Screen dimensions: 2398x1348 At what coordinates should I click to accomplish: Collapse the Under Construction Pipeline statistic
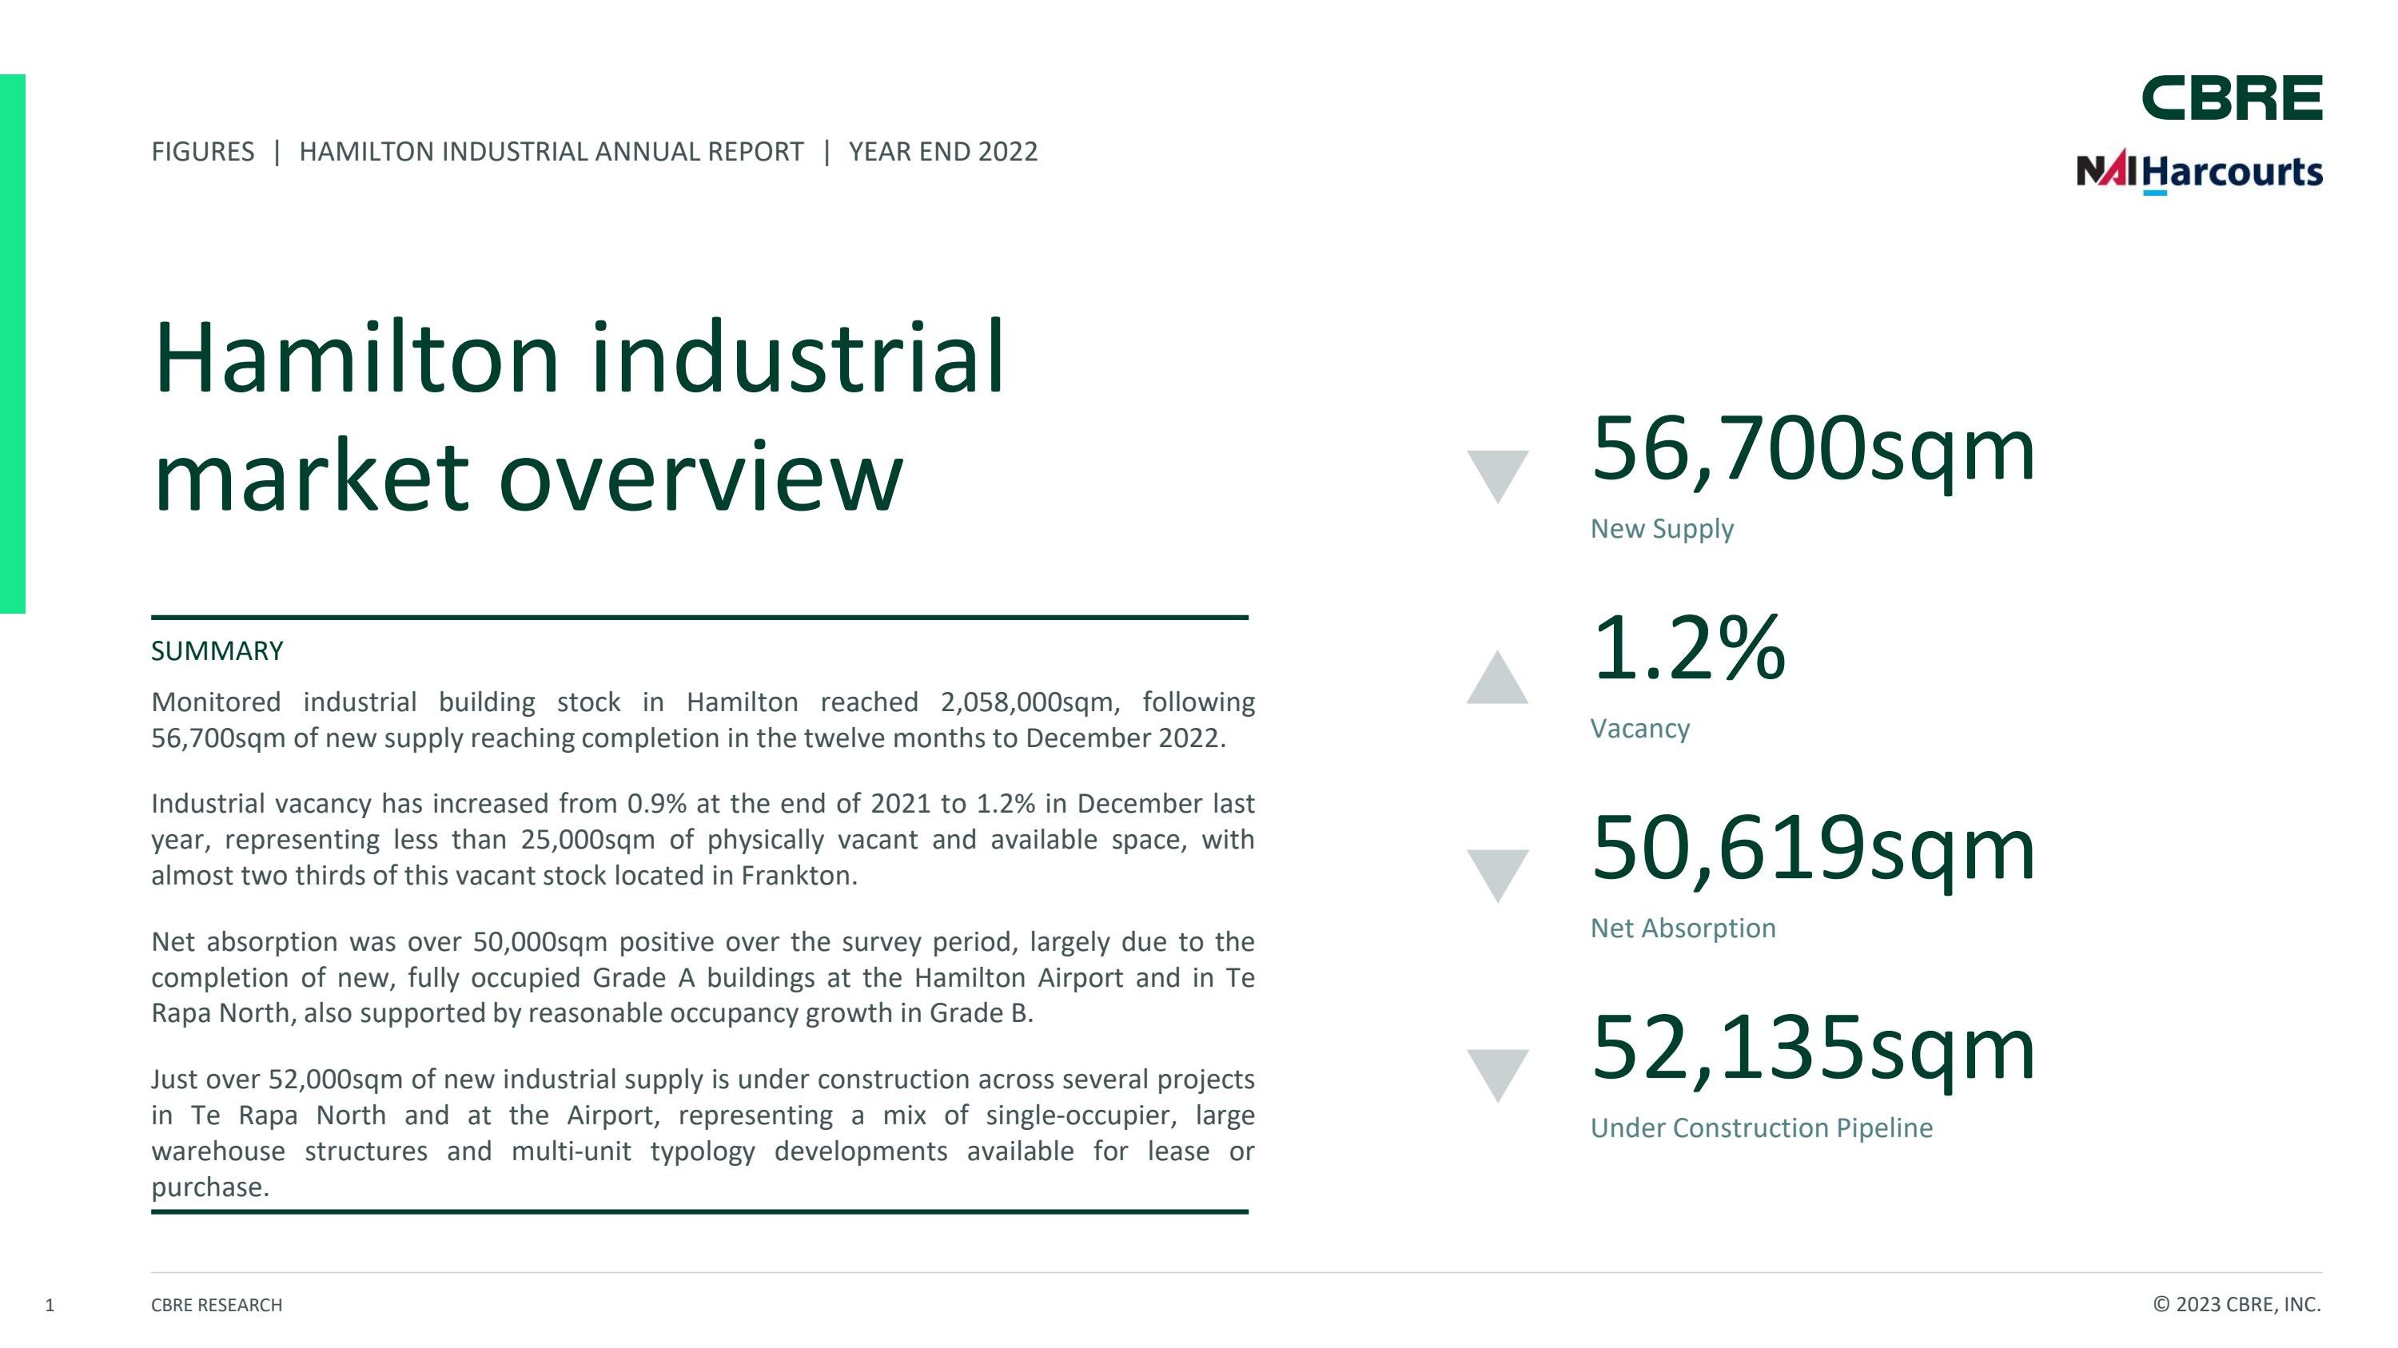point(1815,1047)
